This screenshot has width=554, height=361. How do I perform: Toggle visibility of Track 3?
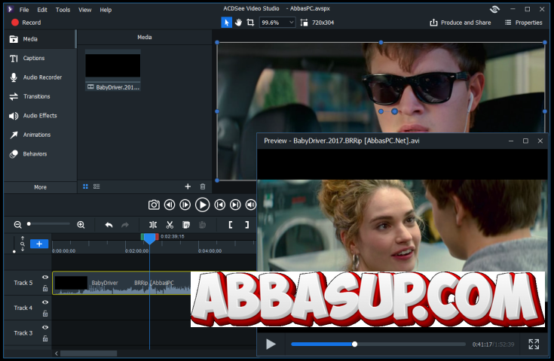coord(45,327)
